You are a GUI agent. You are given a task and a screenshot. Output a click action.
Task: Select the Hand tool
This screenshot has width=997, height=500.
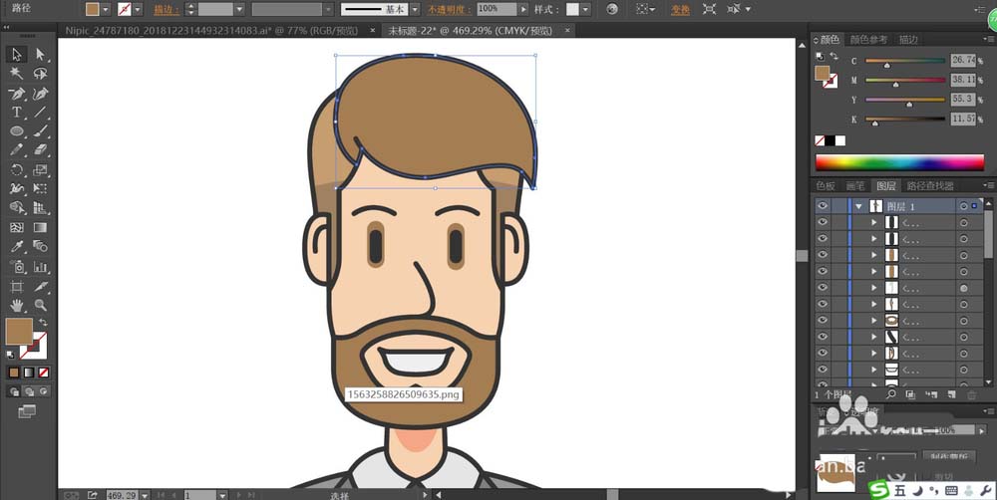[17, 306]
